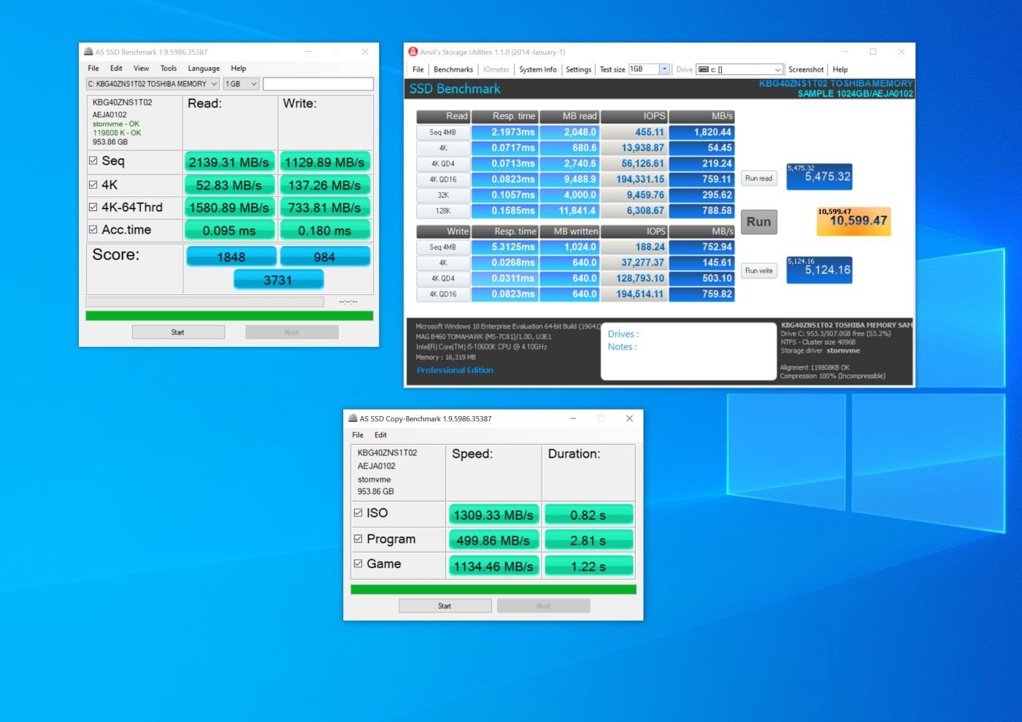
Task: Click the ISO speed 1309.33 MB/s in Copy-Benchmark
Action: (493, 515)
